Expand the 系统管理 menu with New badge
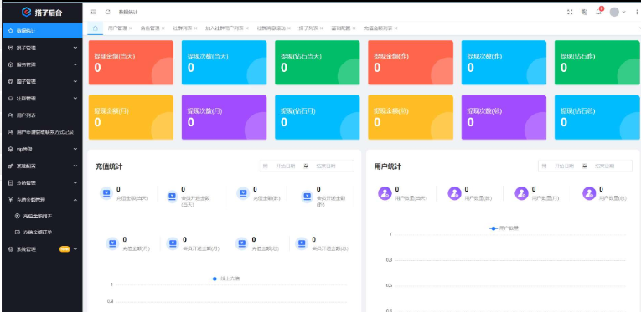Image resolution: width=641 pixels, height=312 pixels. click(x=42, y=249)
